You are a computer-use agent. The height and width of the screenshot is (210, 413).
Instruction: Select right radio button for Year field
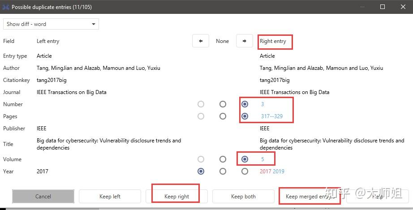(245, 171)
